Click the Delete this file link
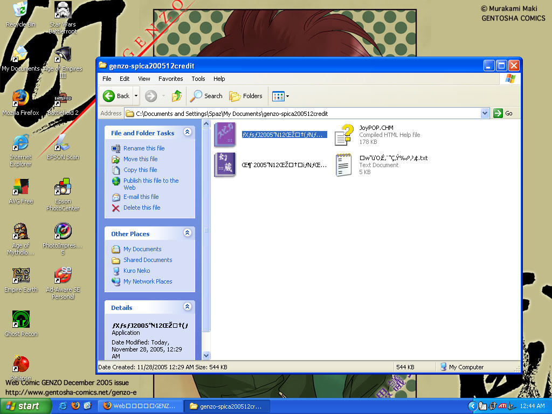The image size is (552, 414). [x=142, y=208]
